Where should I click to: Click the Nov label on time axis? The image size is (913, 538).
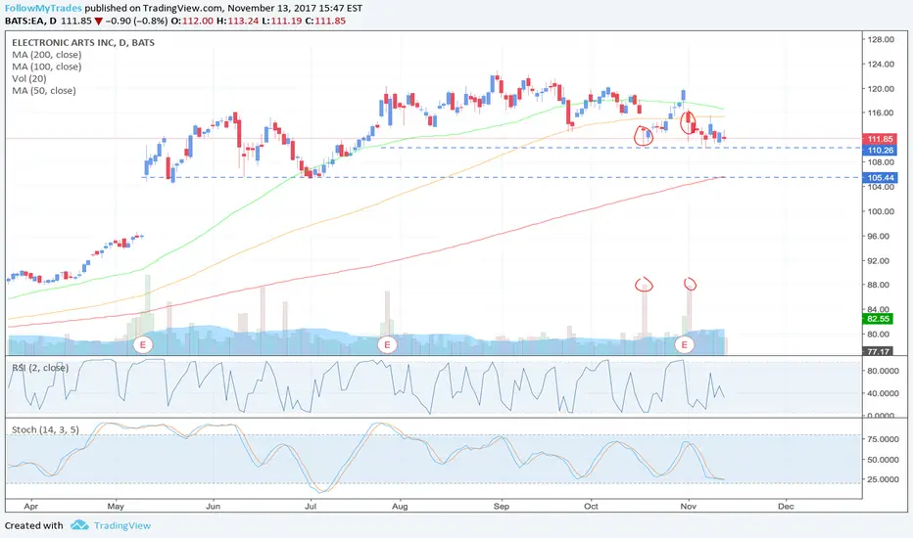pyautogui.click(x=689, y=506)
